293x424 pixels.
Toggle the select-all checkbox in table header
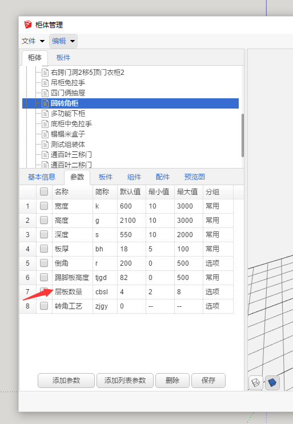click(44, 191)
